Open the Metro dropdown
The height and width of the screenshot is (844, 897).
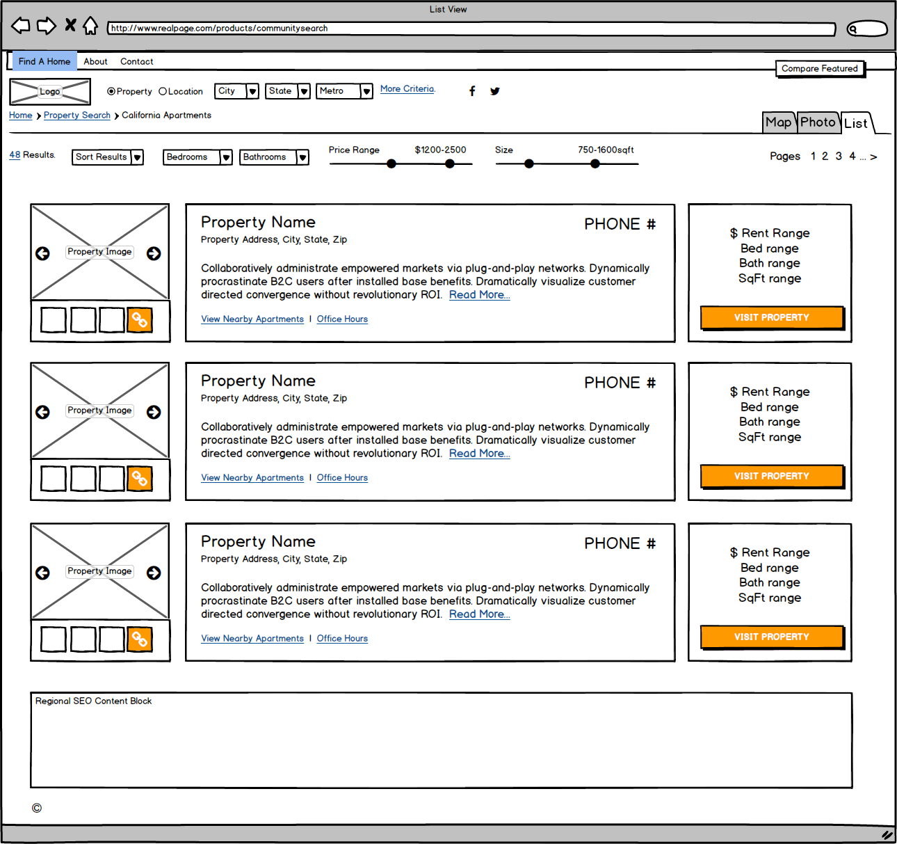point(345,91)
